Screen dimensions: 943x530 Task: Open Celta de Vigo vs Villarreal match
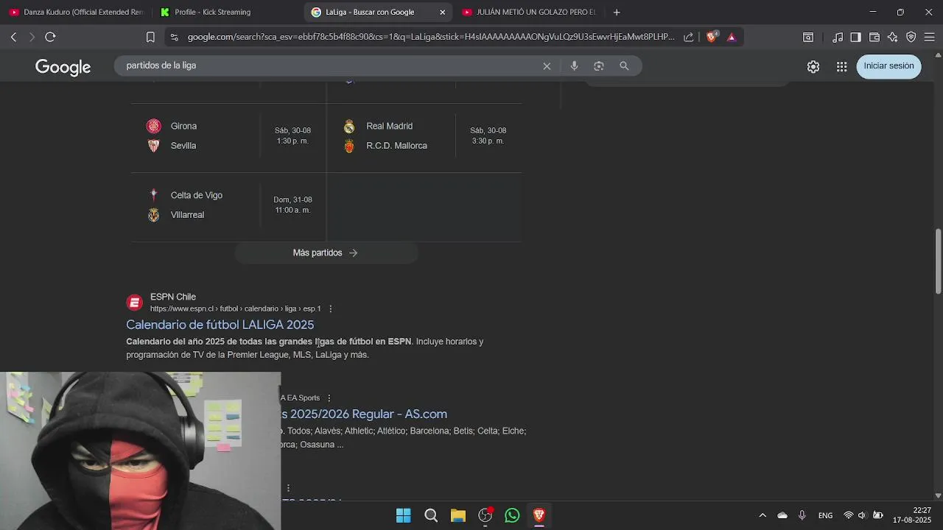tap(229, 205)
